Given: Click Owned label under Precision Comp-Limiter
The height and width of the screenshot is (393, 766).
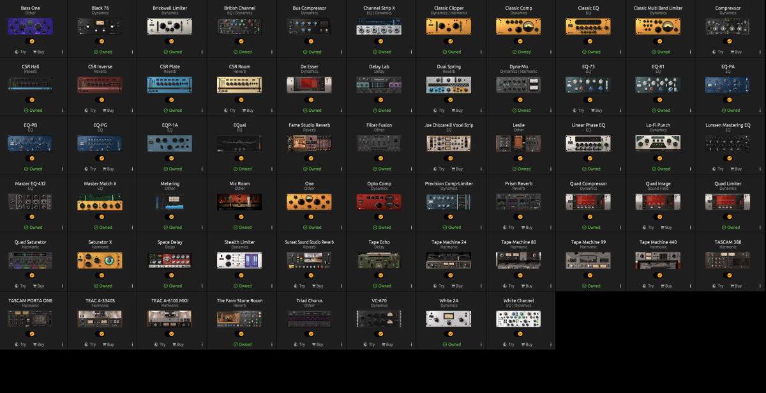Looking at the screenshot, I should (452, 227).
